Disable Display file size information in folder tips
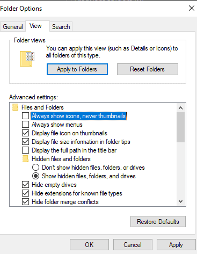Screen dimensions: 197x254 tap(25, 142)
